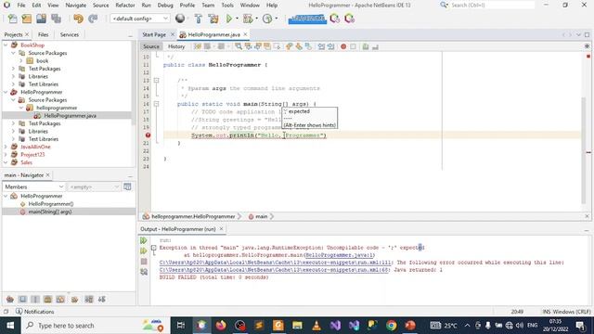
Task: Click the Open Project toolbar icon
Action: pos(41,19)
